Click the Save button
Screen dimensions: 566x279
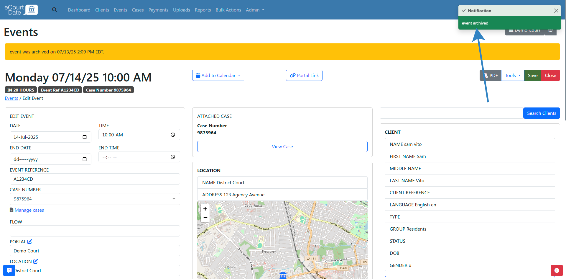533,75
